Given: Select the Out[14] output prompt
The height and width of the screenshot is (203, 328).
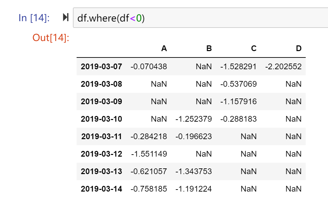Looking at the screenshot, I should pos(51,38).
